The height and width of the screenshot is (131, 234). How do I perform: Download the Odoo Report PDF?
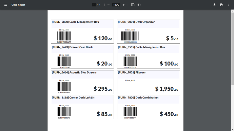(214, 5)
